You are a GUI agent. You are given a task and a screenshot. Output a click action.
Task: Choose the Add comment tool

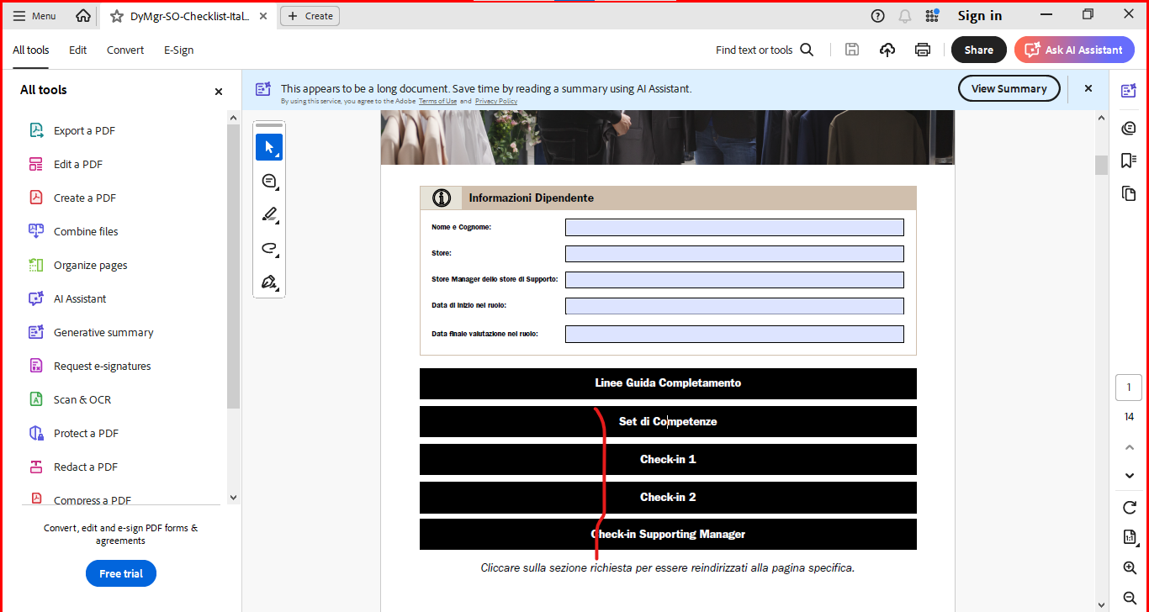pyautogui.click(x=269, y=181)
